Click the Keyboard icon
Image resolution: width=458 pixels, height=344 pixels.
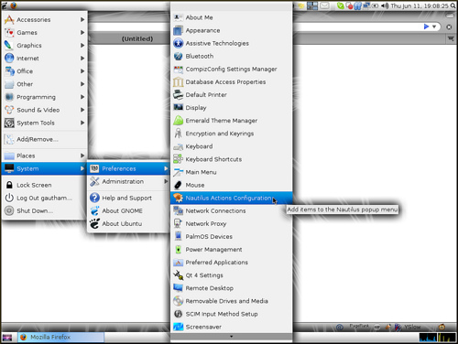[178, 146]
